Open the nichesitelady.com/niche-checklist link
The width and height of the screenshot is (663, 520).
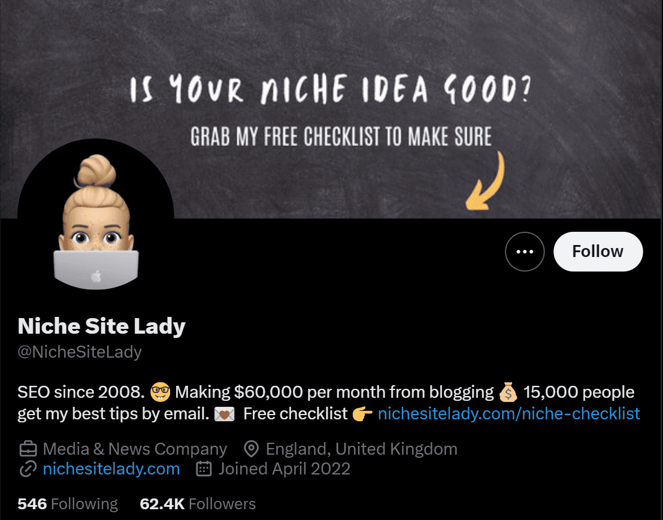pos(508,414)
